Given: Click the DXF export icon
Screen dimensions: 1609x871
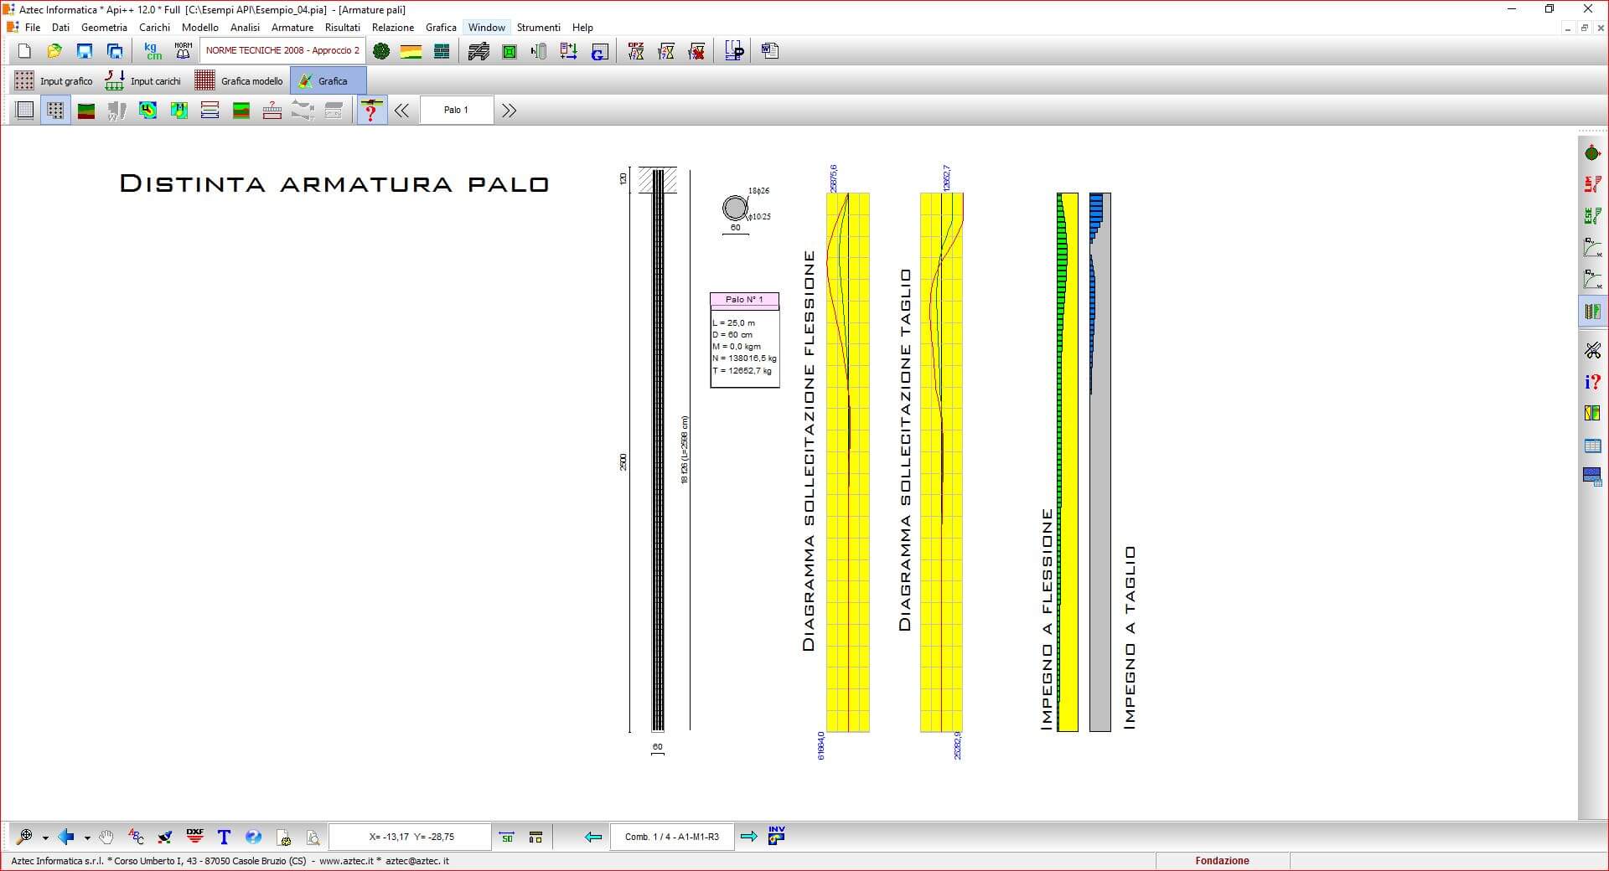Looking at the screenshot, I should (x=194, y=836).
